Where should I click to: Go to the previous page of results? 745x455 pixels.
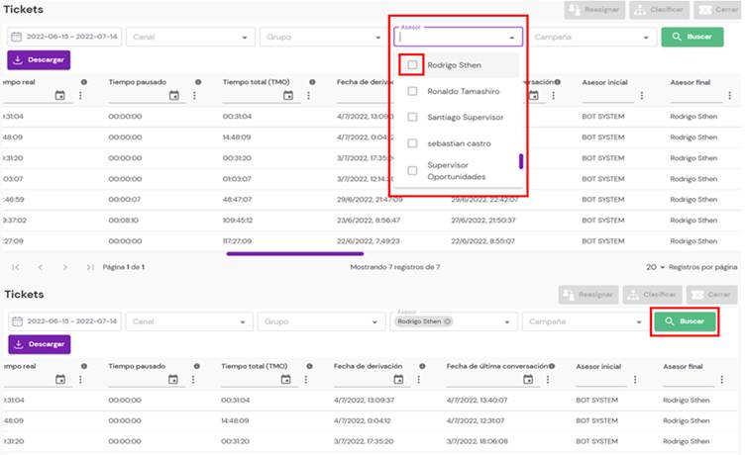(x=41, y=267)
